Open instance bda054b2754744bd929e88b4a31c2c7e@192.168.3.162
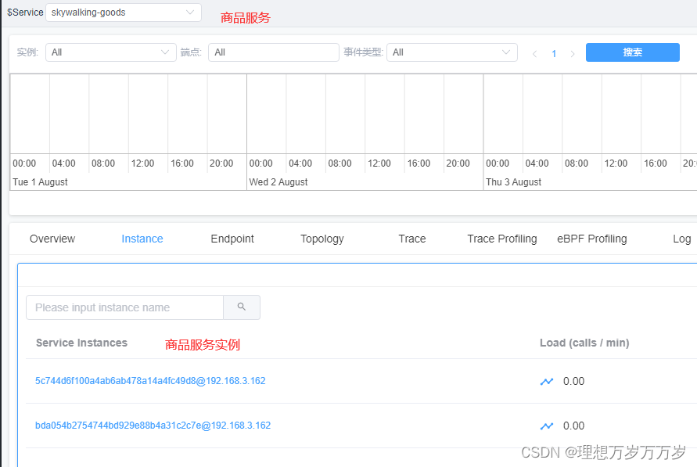Screen dimensions: 697x467 point(153,426)
